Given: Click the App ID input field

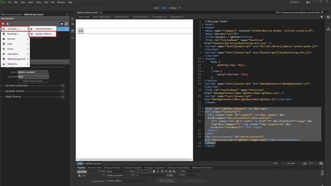Looking at the screenshot, I should click(33, 72).
